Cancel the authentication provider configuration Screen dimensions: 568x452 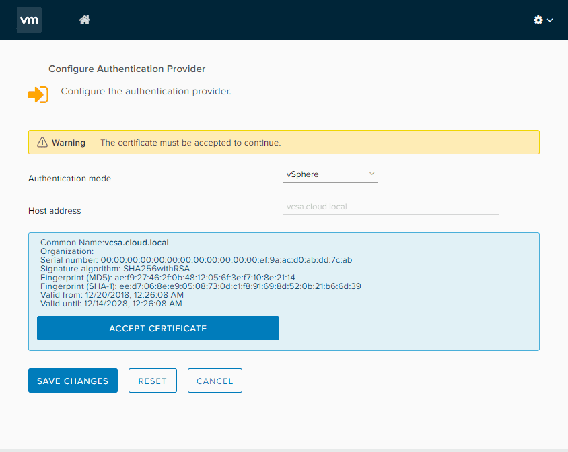(x=214, y=381)
